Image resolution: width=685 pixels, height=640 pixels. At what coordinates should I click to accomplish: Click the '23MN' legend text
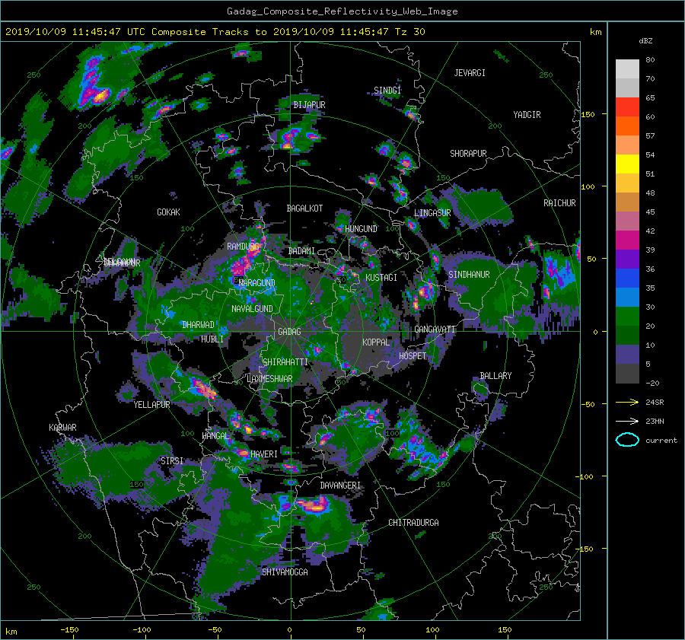click(655, 422)
